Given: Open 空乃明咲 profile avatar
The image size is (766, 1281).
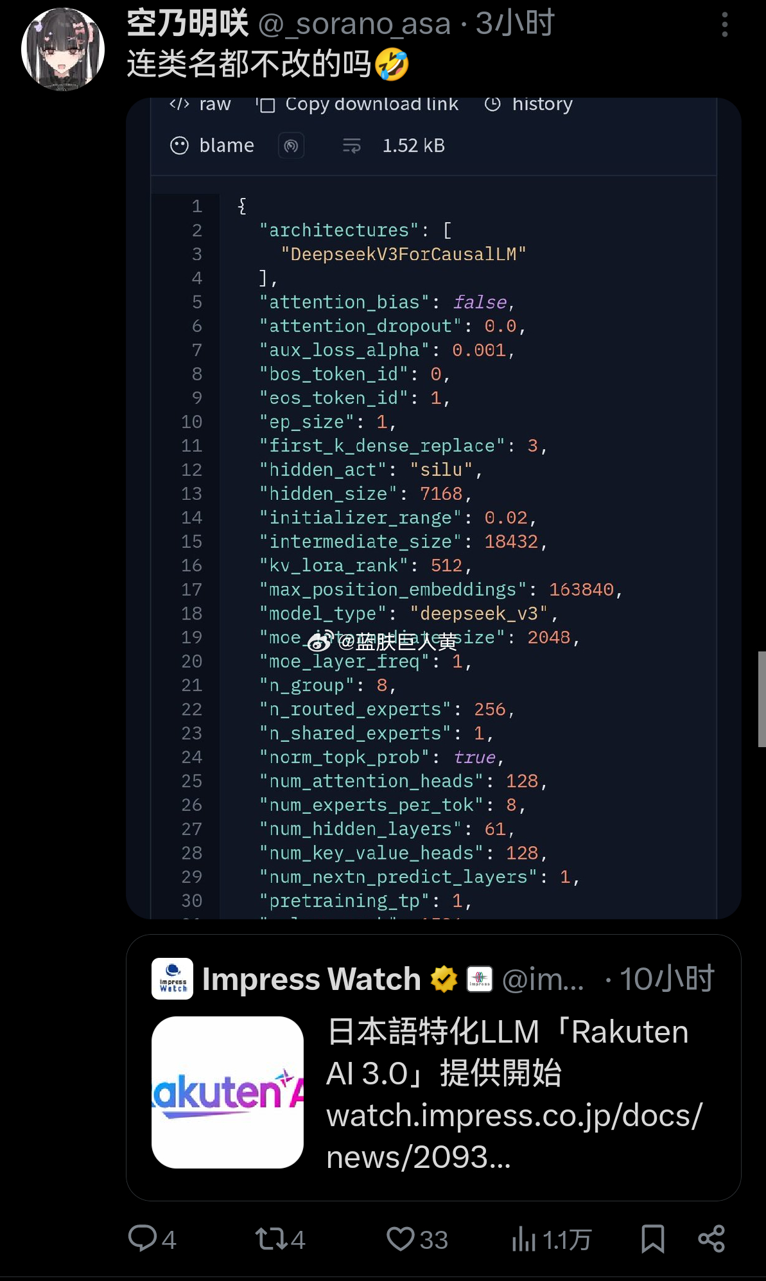Looking at the screenshot, I should [x=63, y=49].
